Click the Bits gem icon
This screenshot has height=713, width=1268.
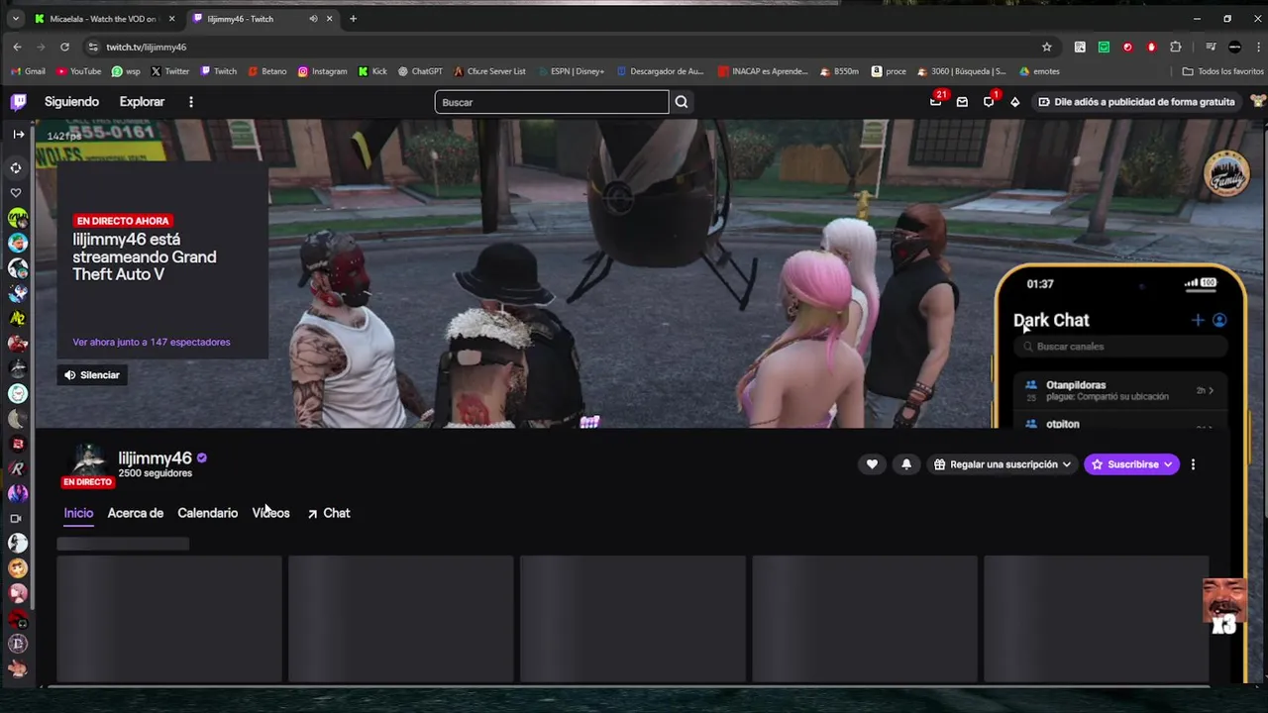tap(1014, 102)
